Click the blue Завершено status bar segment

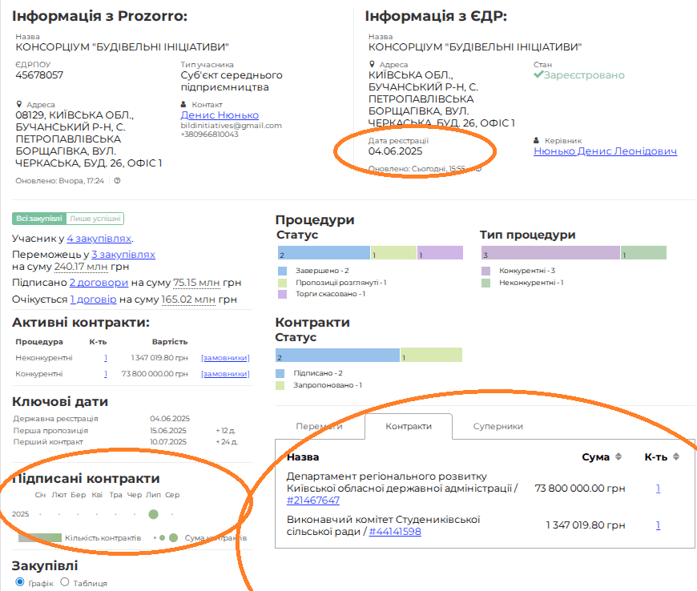(323, 254)
